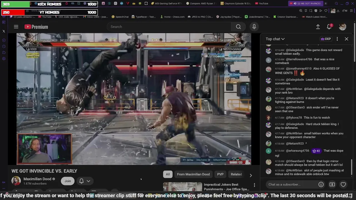Start voice search with the microphone icon

point(254,27)
